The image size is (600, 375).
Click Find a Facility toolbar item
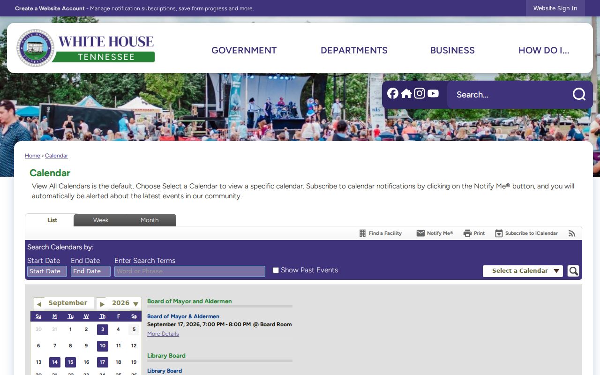[381, 233]
